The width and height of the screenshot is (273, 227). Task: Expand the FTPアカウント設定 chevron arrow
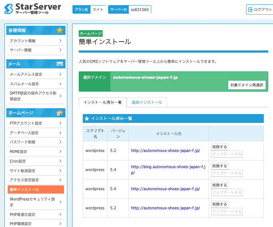tap(60, 123)
